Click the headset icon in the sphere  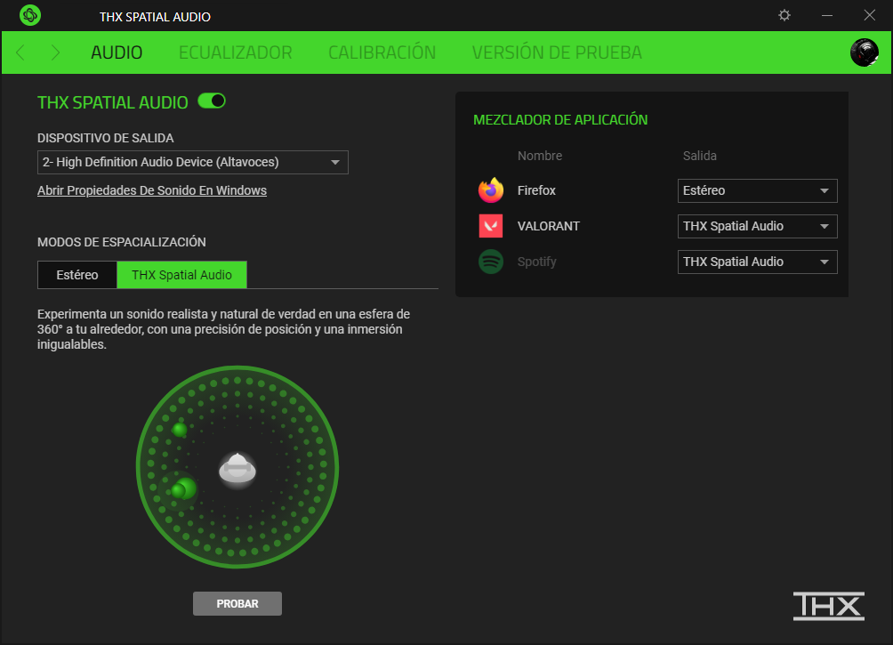coord(237,470)
